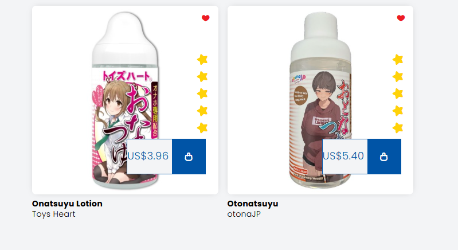This screenshot has width=458, height=250.
Task: Click the third star on Onatsuyu Lotion
Action: pyautogui.click(x=202, y=93)
